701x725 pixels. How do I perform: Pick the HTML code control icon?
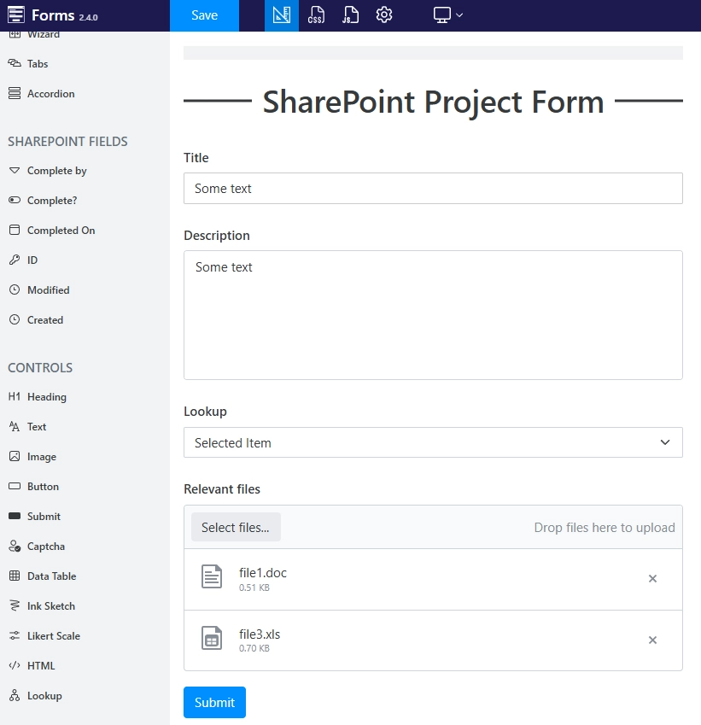[15, 665]
